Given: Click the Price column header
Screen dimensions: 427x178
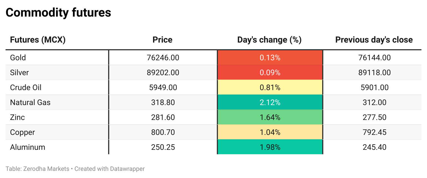Looking at the screenshot, I should pos(162,40).
